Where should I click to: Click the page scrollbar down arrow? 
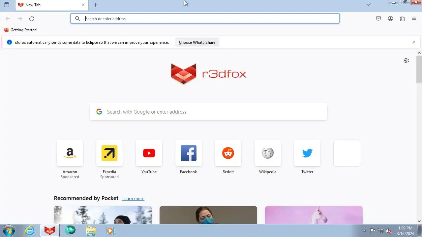419,221
